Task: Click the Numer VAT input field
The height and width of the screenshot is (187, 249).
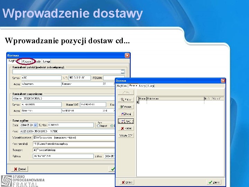Action: click(93, 105)
